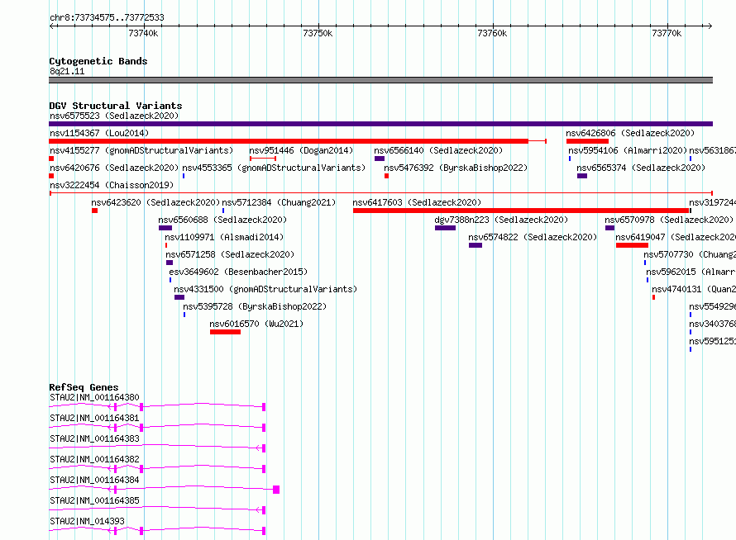736x540 pixels.
Task: Select the red nsv6426806 variant bar
Action: tap(587, 141)
